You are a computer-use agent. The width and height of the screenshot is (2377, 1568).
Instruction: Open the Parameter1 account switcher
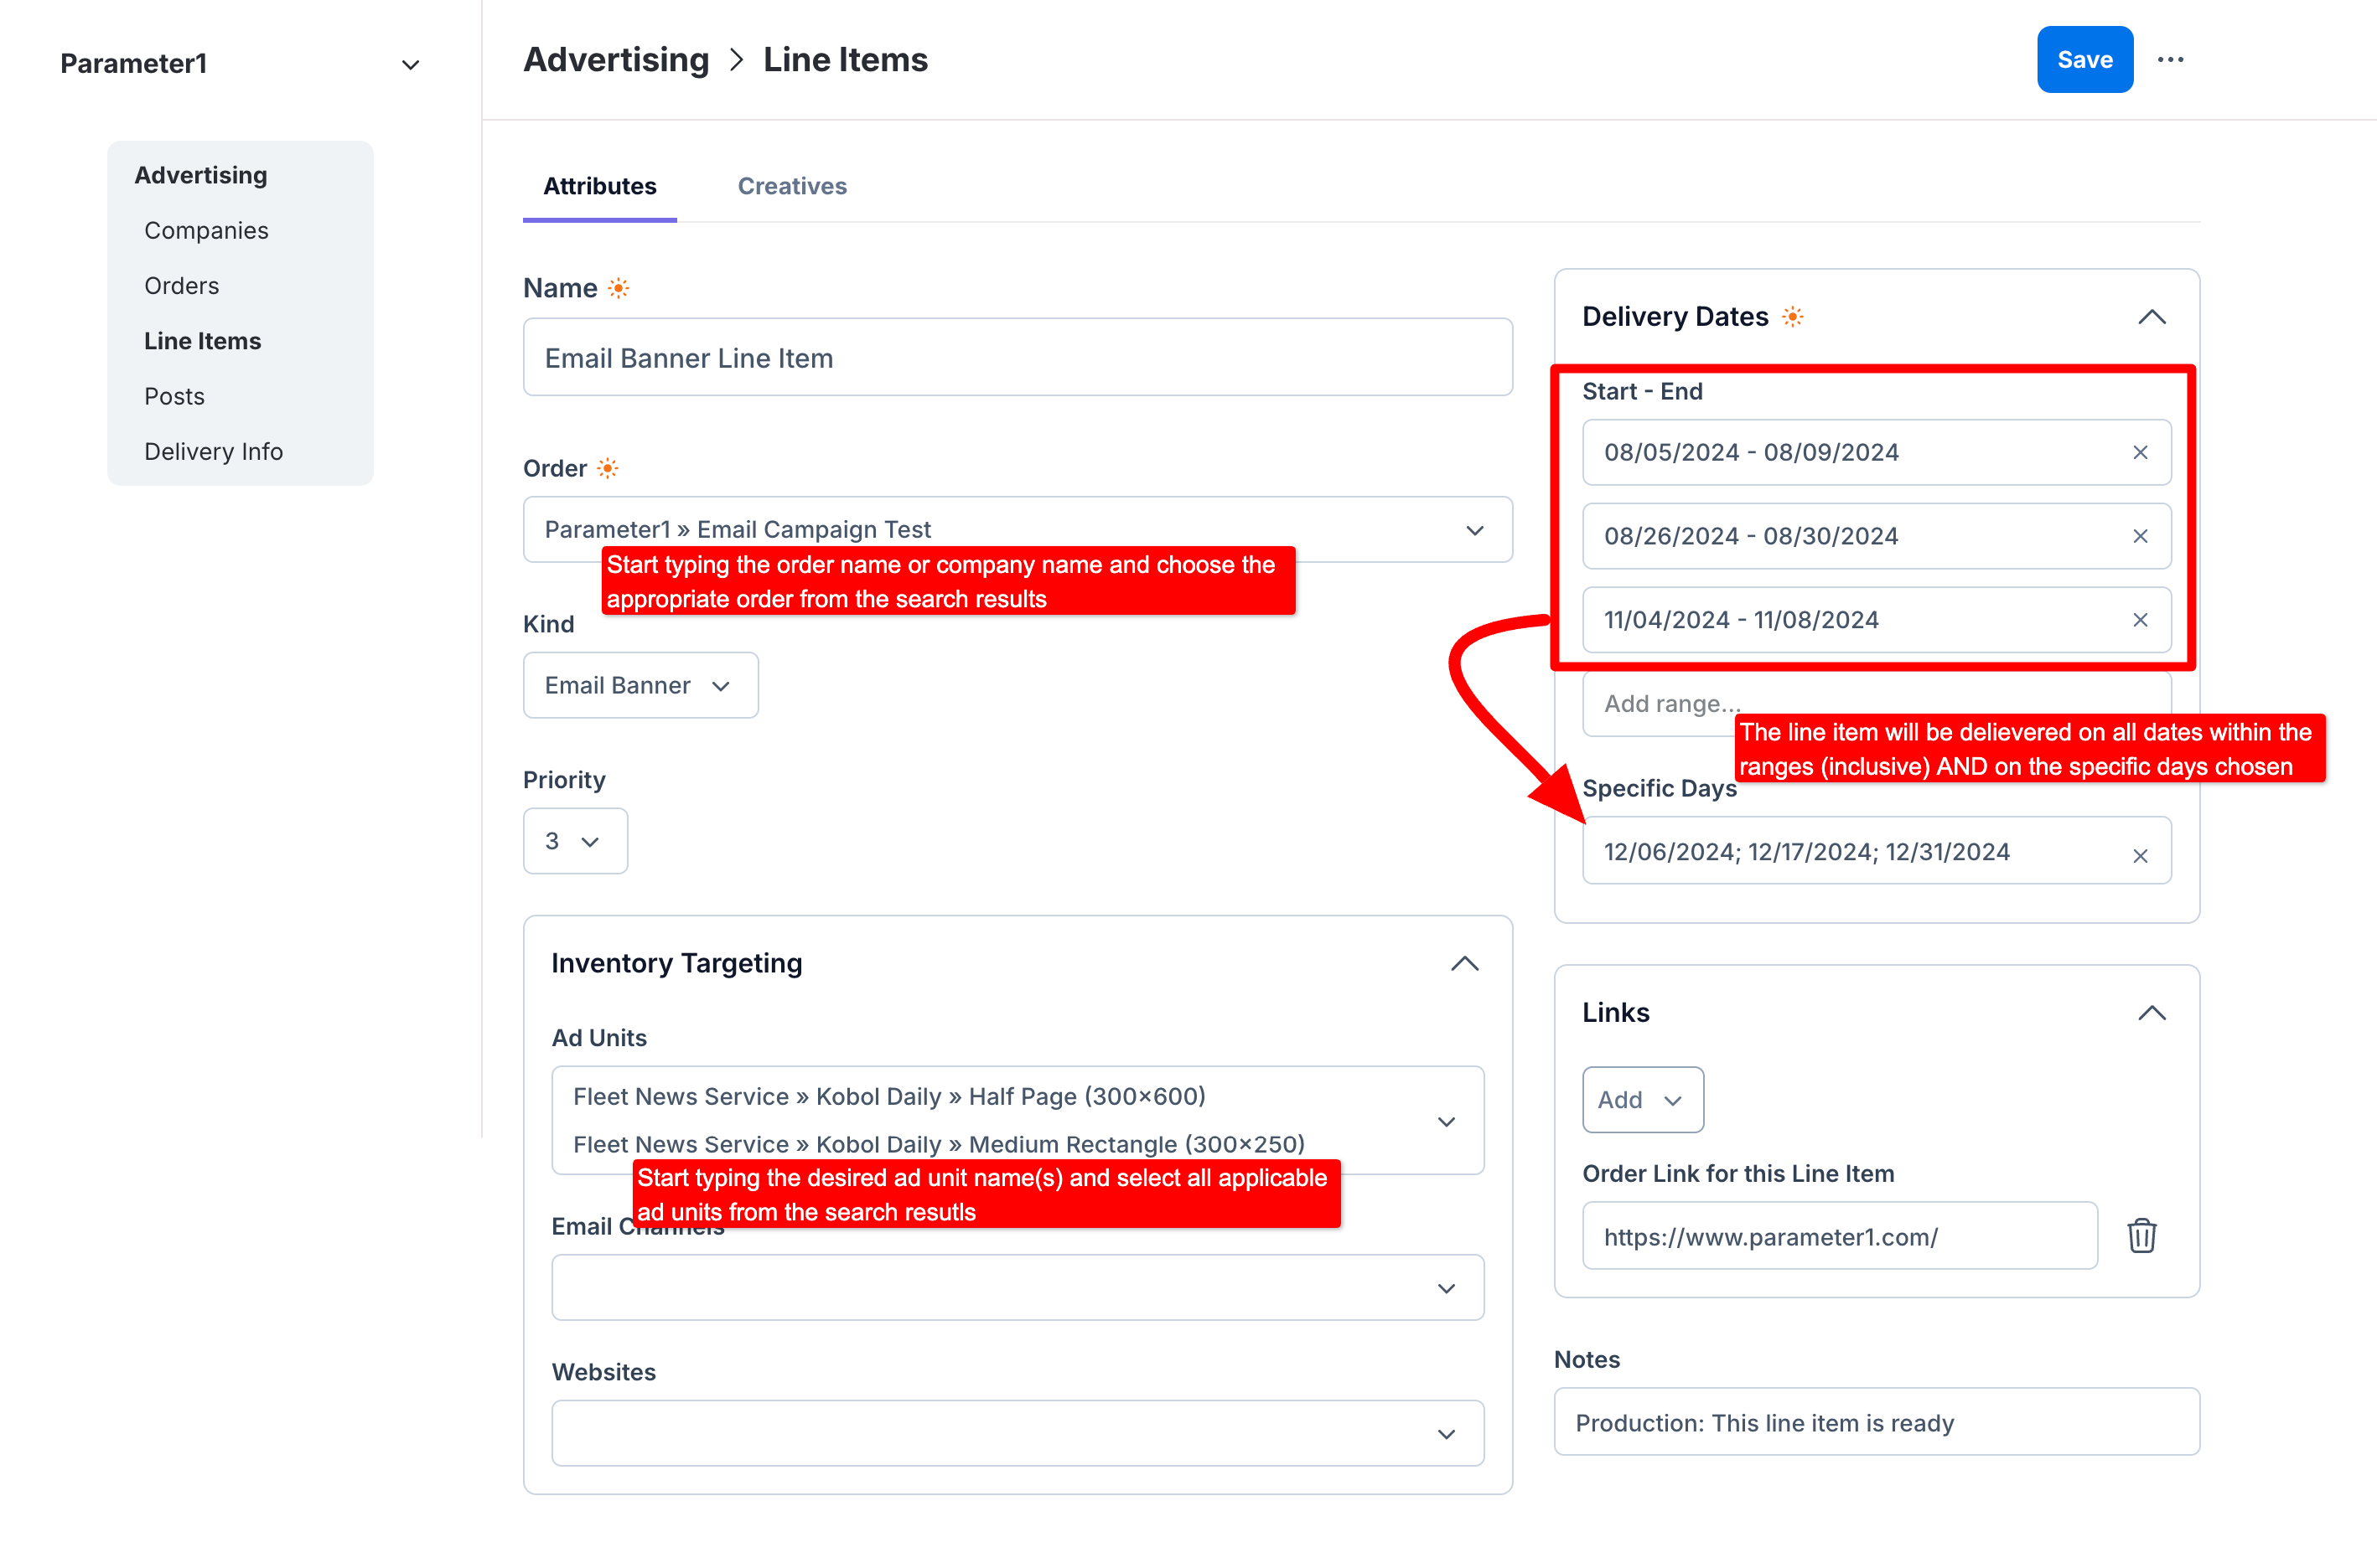tap(409, 65)
